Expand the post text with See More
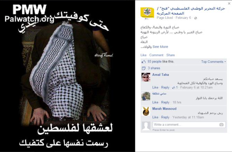 (160, 47)
